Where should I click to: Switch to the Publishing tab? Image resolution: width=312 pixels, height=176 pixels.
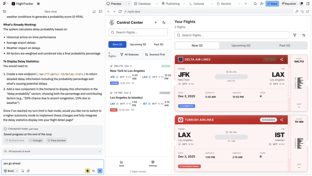[171, 4]
